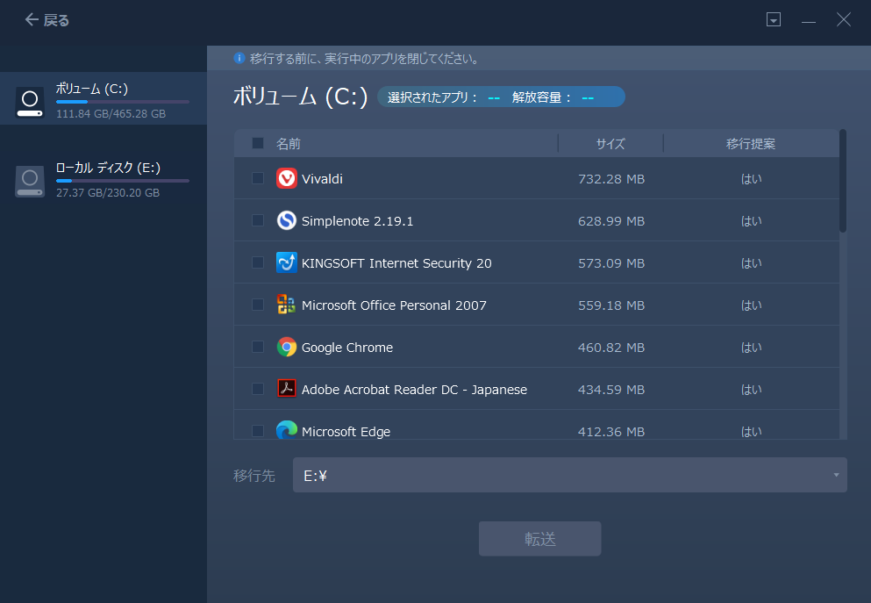Image resolution: width=871 pixels, height=603 pixels.
Task: Click the Simplenote app icon
Action: point(287,220)
